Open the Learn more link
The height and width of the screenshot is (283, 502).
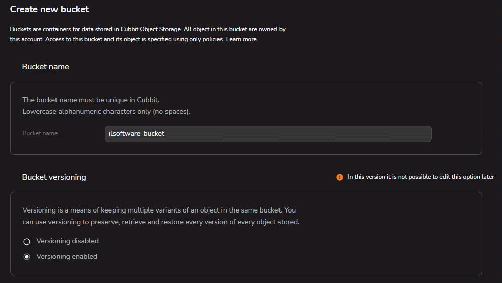241,39
